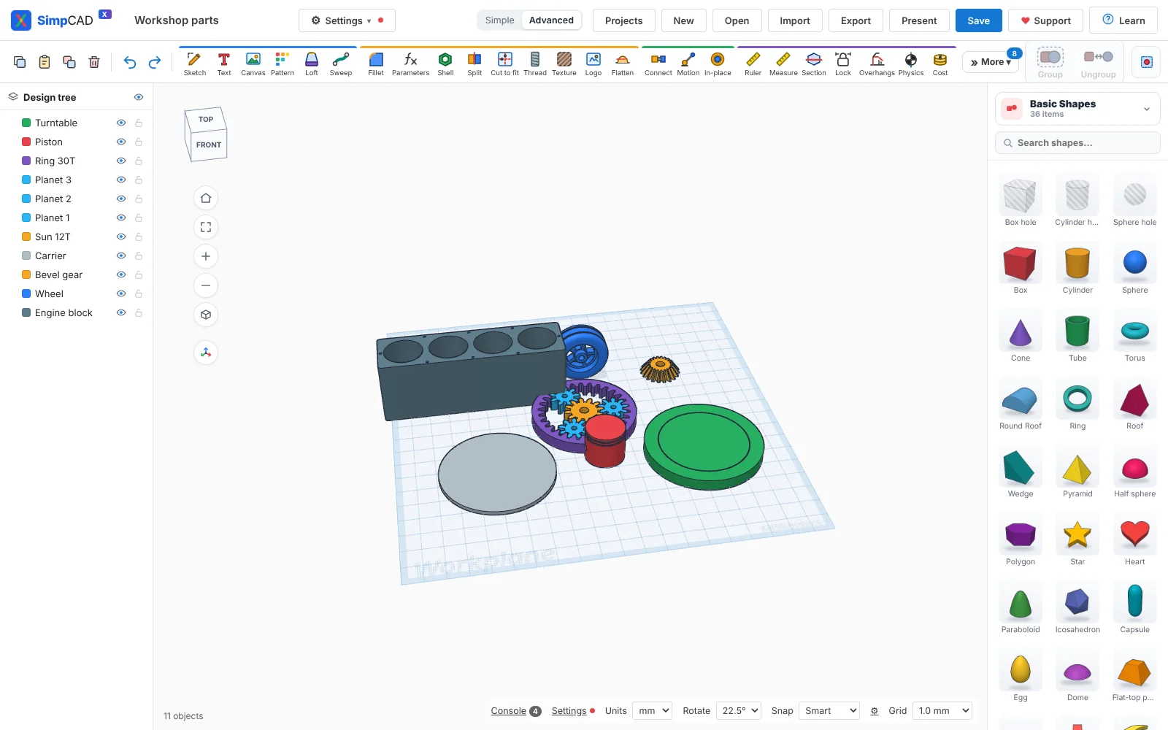The width and height of the screenshot is (1168, 730).
Task: Open the Console link
Action: [509, 710]
